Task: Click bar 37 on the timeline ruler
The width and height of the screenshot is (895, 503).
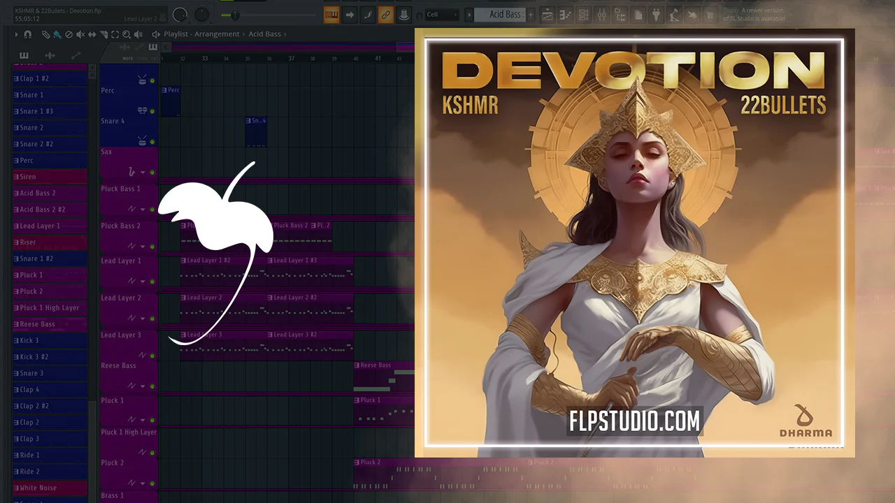Action: (x=292, y=59)
